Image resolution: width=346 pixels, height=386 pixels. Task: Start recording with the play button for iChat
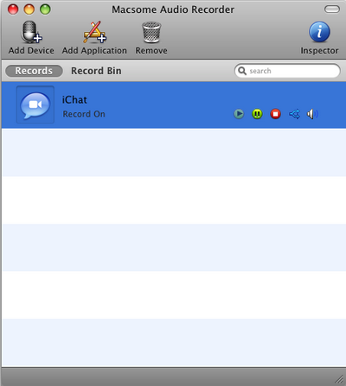(239, 114)
